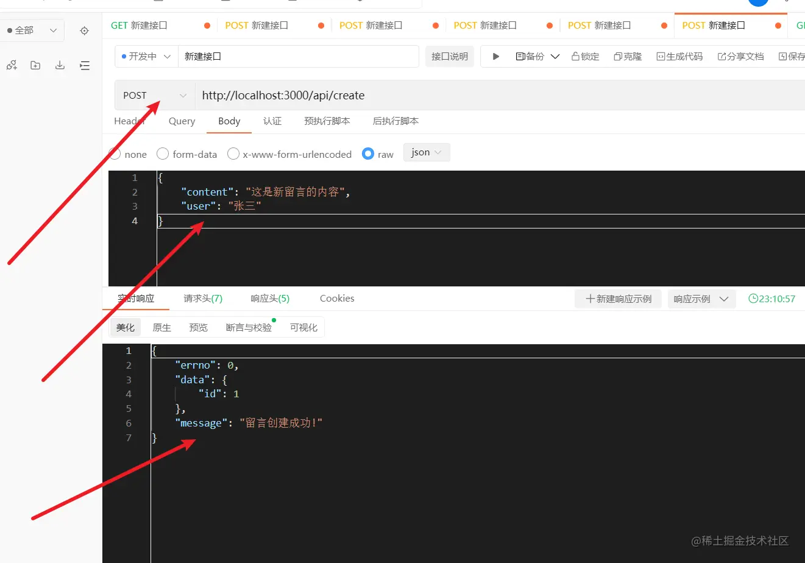Click the collapse list icon in sidebar

85,65
